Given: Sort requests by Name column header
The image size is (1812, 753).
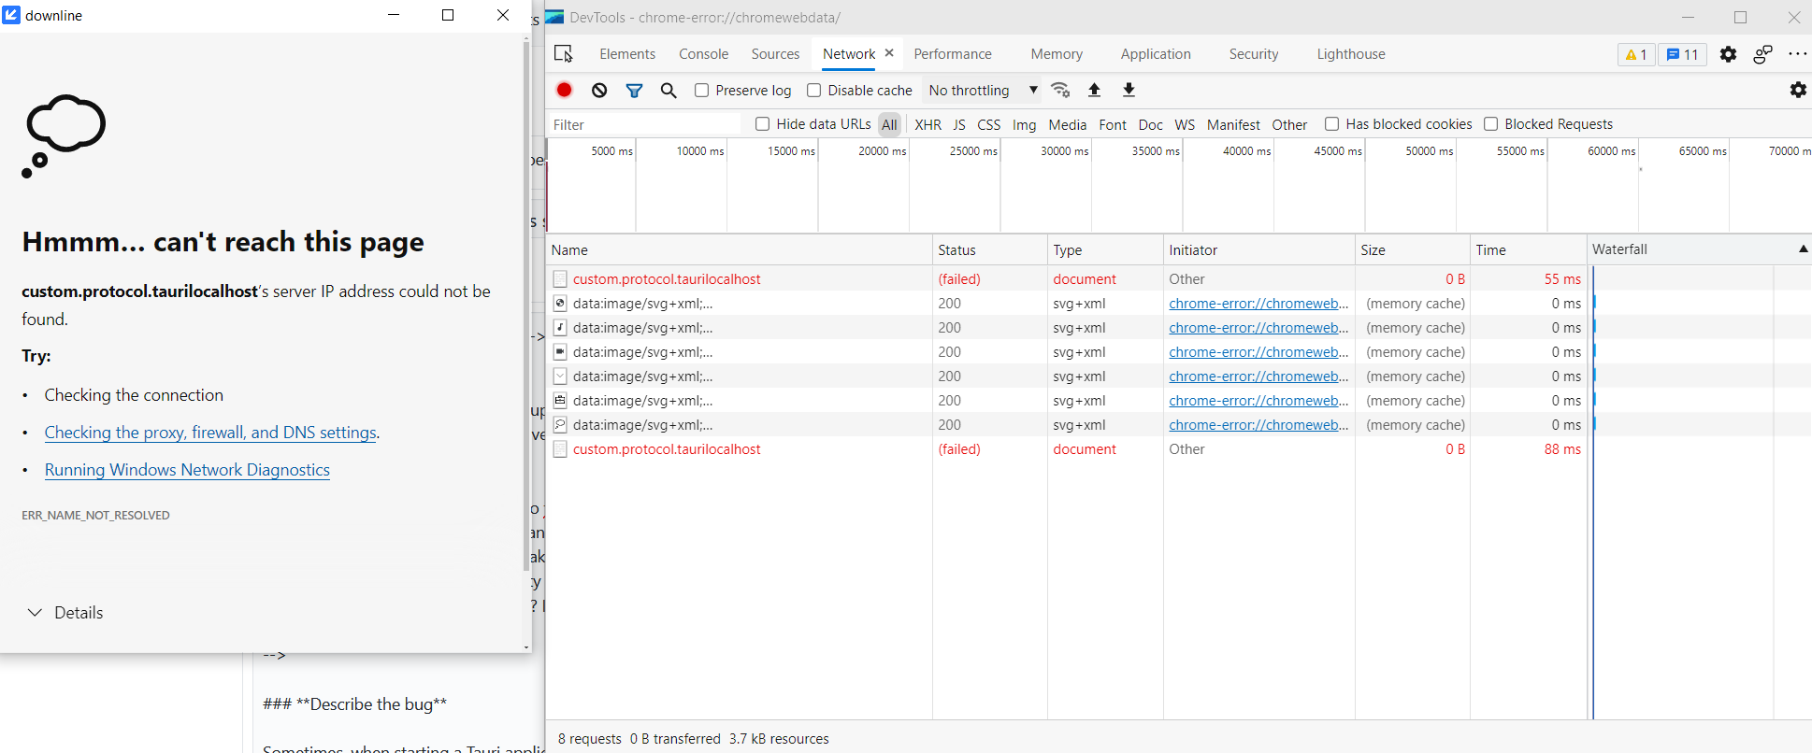Looking at the screenshot, I should click(739, 249).
